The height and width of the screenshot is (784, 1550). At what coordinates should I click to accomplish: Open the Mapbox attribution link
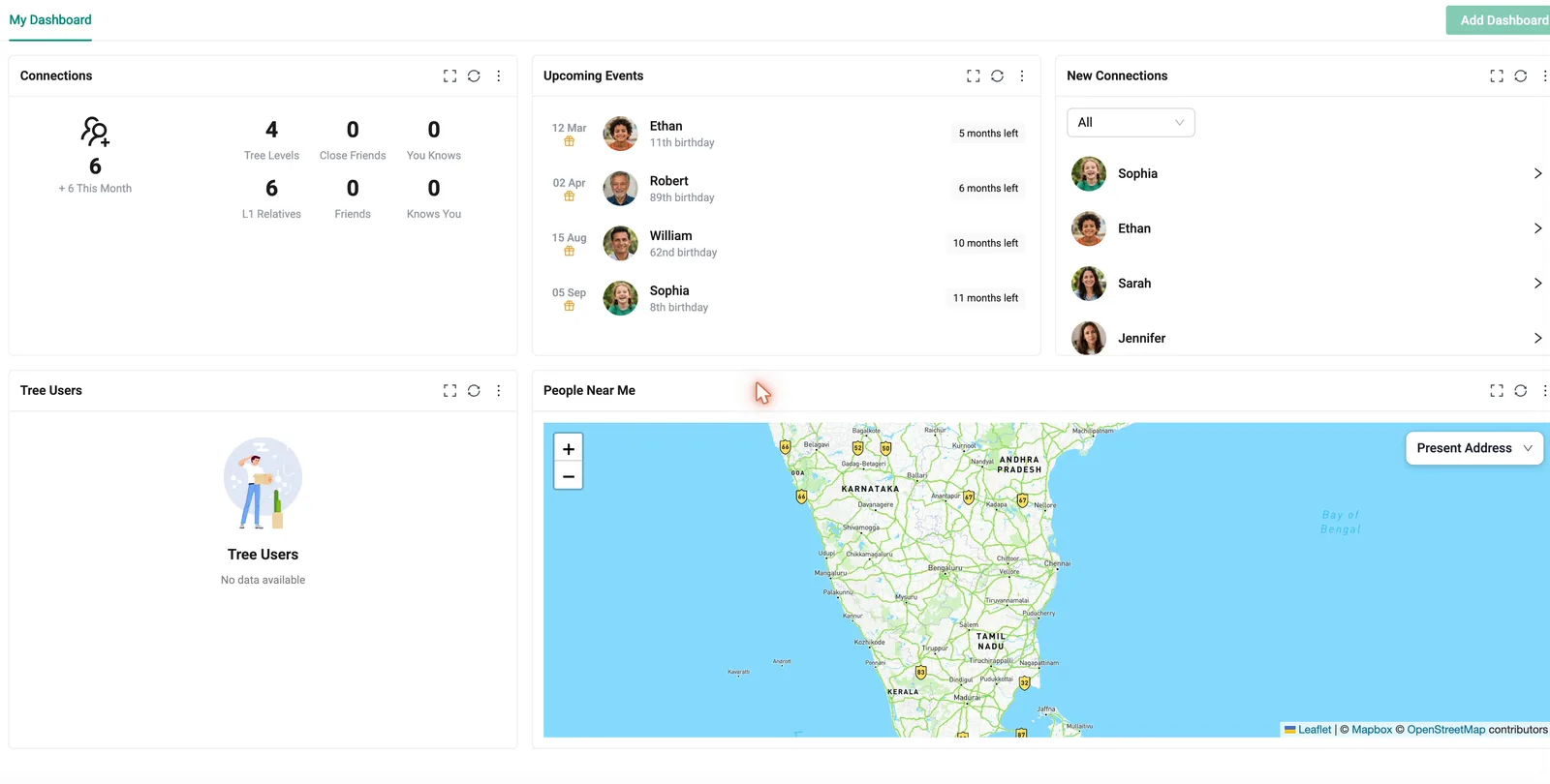[x=1372, y=730]
